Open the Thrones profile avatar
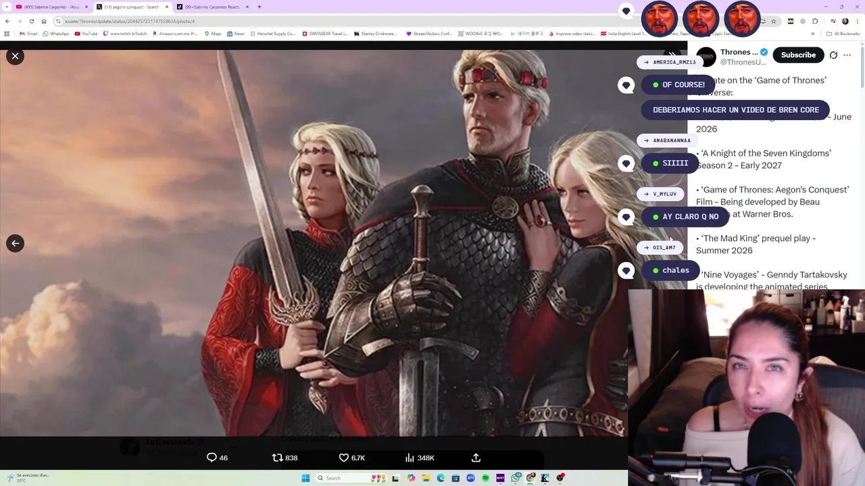This screenshot has width=865, height=486. (x=706, y=57)
